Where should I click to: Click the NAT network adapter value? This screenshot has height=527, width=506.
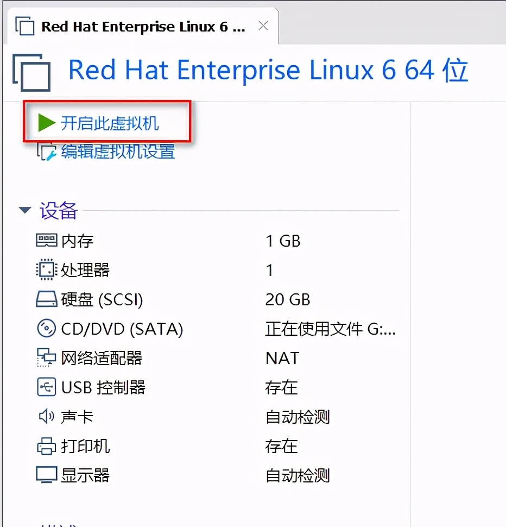[282, 358]
